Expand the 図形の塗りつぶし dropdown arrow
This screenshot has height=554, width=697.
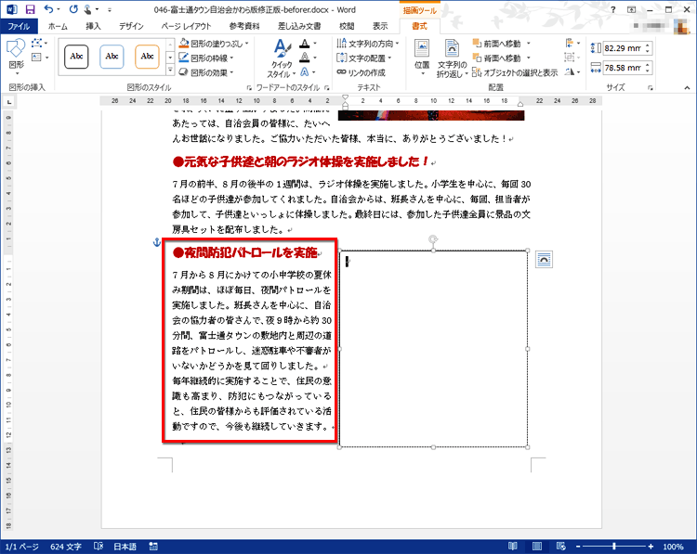(246, 44)
